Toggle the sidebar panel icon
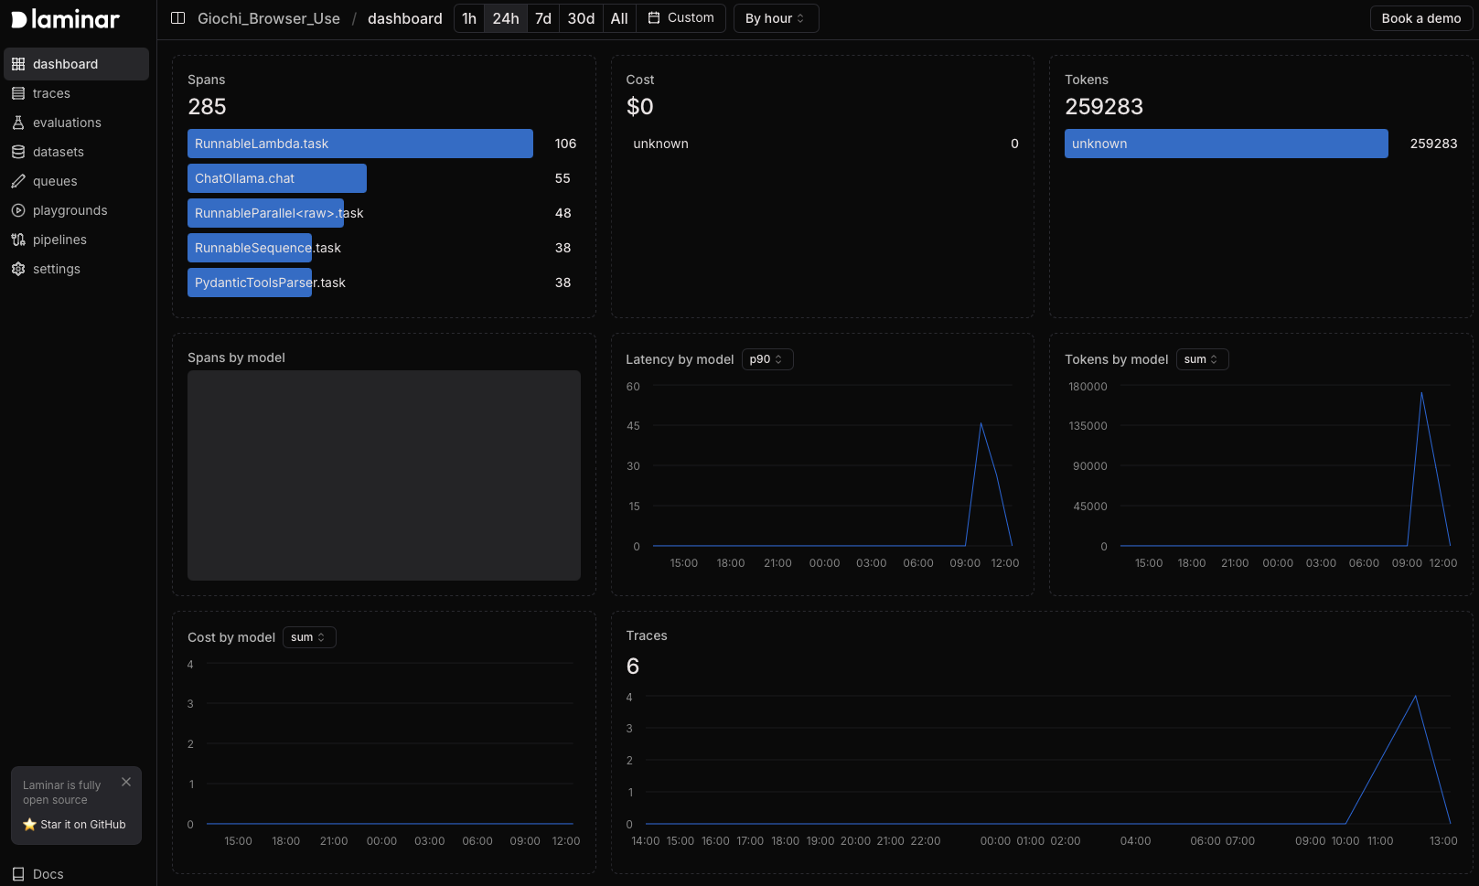 coord(178,18)
